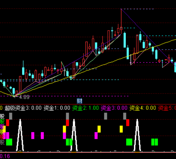176x159 pixels.
Task: Select the leftmost gray signal block
Action: (11, 116)
